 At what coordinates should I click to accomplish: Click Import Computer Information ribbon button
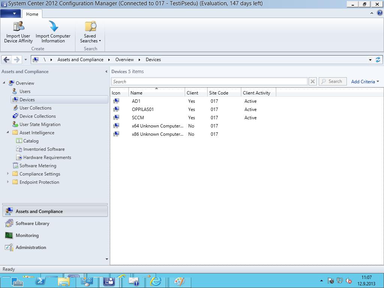click(x=53, y=32)
